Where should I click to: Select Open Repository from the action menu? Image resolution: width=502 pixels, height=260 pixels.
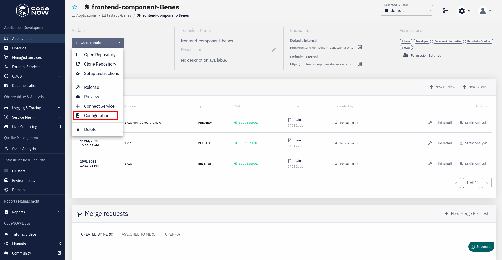point(97,55)
